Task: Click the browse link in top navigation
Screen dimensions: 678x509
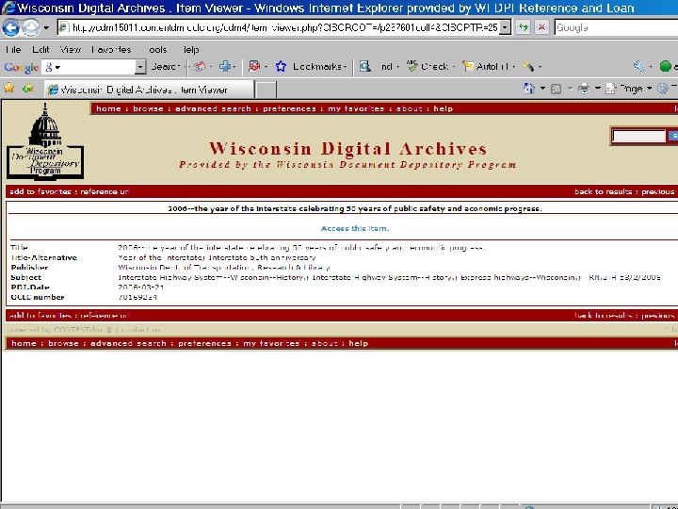Action: tap(148, 108)
